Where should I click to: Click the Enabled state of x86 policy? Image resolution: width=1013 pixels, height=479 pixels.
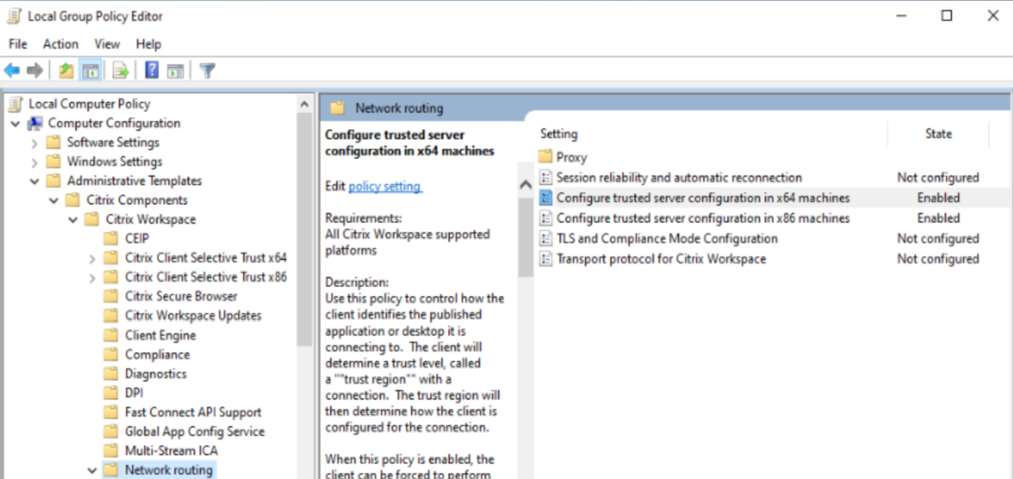click(938, 218)
